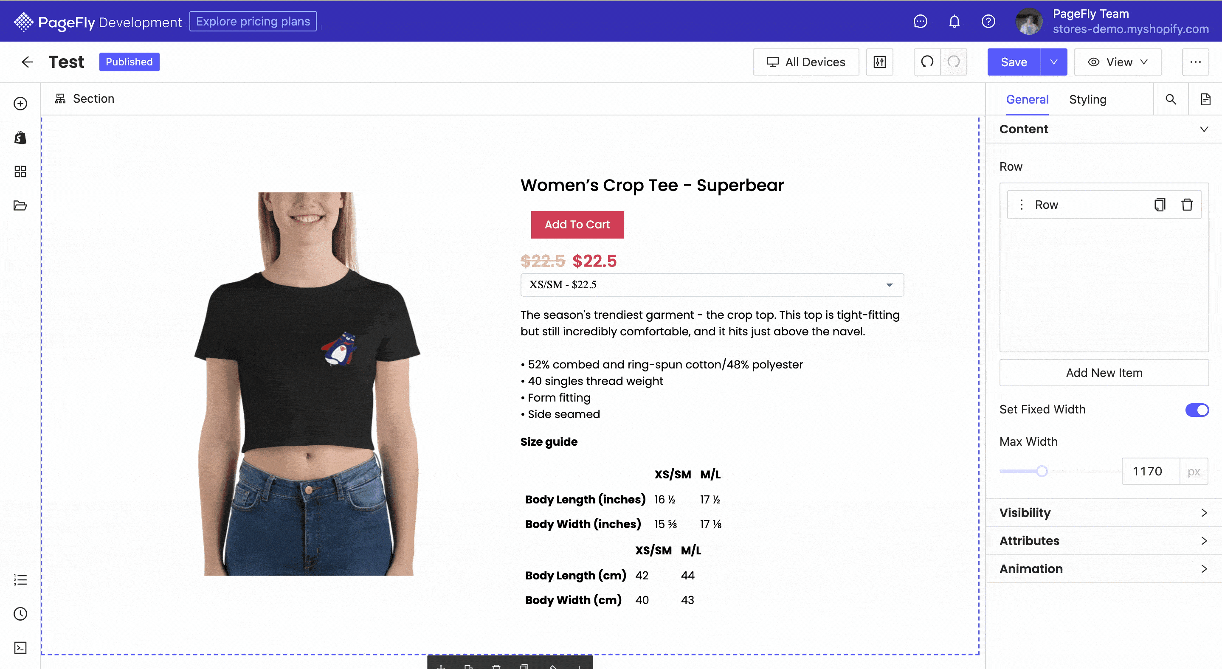Viewport: 1222px width, 669px height.
Task: Click the notifications bell icon
Action: coord(953,21)
